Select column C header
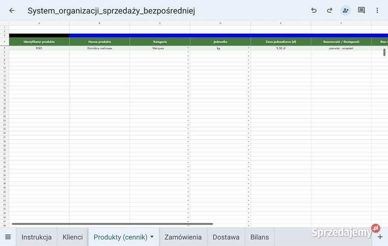 (160, 23)
